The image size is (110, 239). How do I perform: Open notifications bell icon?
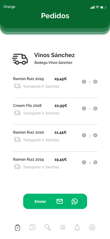pyautogui.click(x=77, y=228)
